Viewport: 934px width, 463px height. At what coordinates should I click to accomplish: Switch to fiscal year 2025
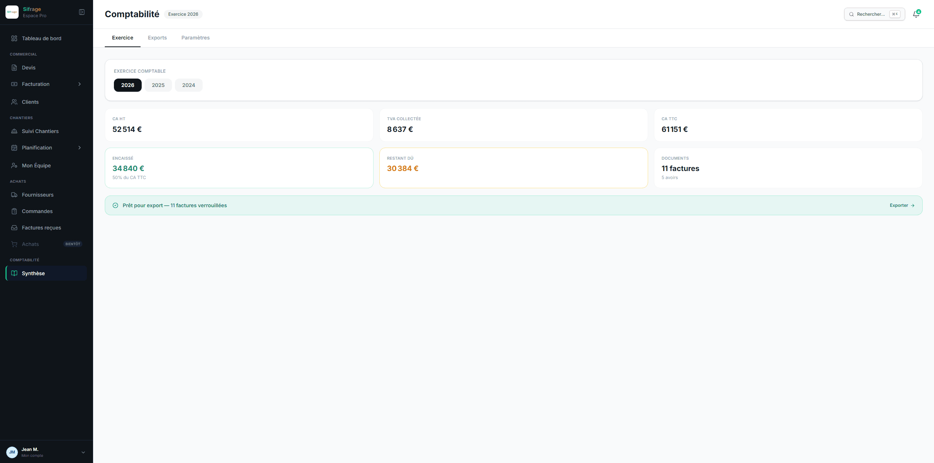[158, 85]
